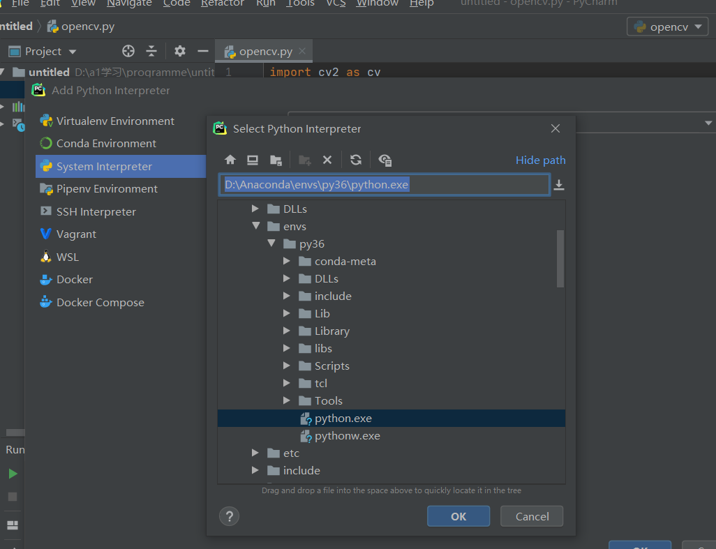Click Cancel in Select Python Interpreter dialog
716x549 pixels.
click(532, 516)
